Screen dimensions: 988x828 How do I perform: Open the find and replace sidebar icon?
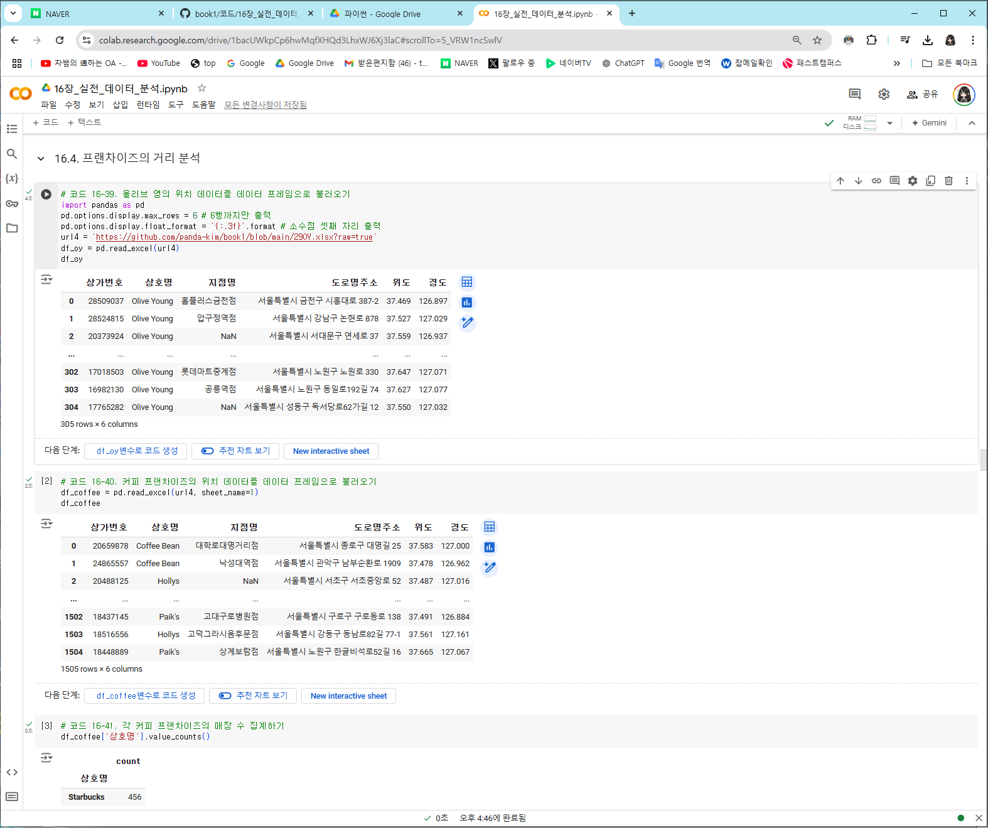click(12, 154)
